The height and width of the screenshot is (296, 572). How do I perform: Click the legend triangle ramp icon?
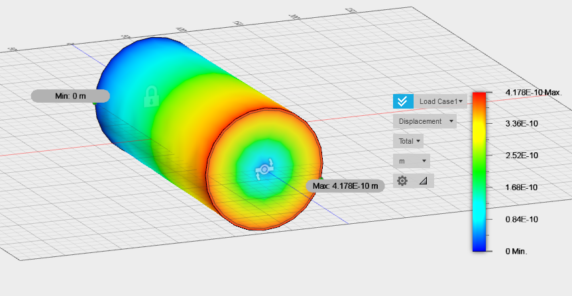point(423,180)
